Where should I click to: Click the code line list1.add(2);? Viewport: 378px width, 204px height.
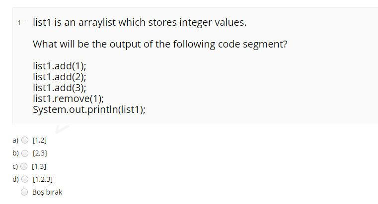pos(60,77)
